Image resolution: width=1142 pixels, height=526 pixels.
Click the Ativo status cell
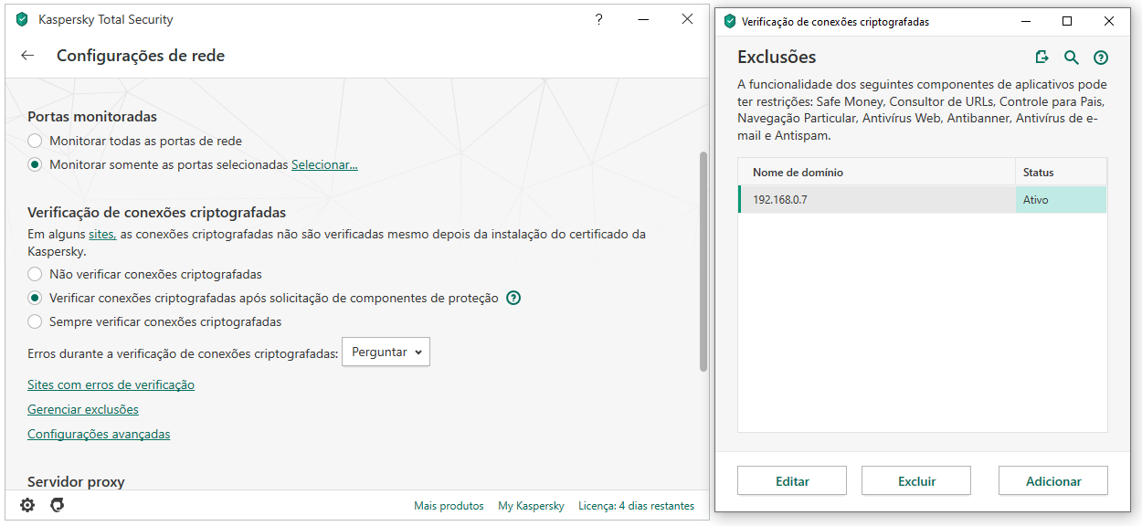pyautogui.click(x=1061, y=200)
